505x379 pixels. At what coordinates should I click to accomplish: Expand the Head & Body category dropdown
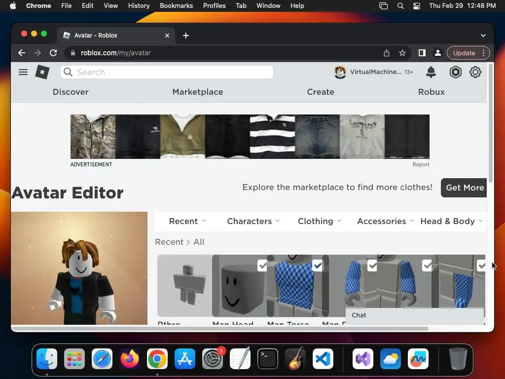click(x=452, y=221)
